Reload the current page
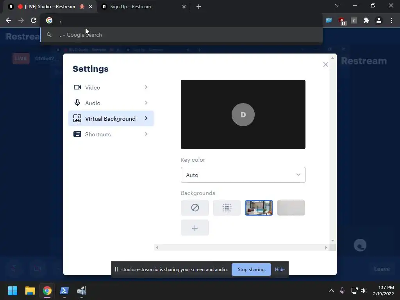400x300 pixels. point(34,20)
